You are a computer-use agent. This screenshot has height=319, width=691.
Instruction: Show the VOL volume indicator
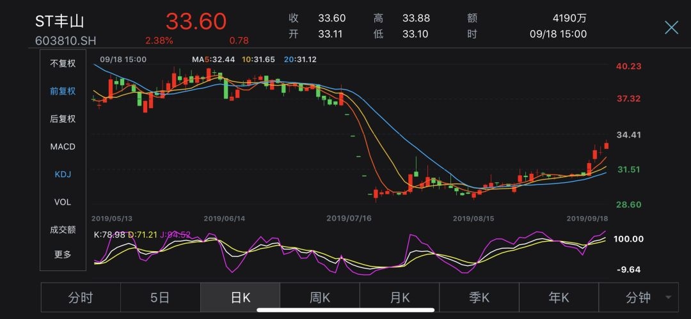coord(63,202)
